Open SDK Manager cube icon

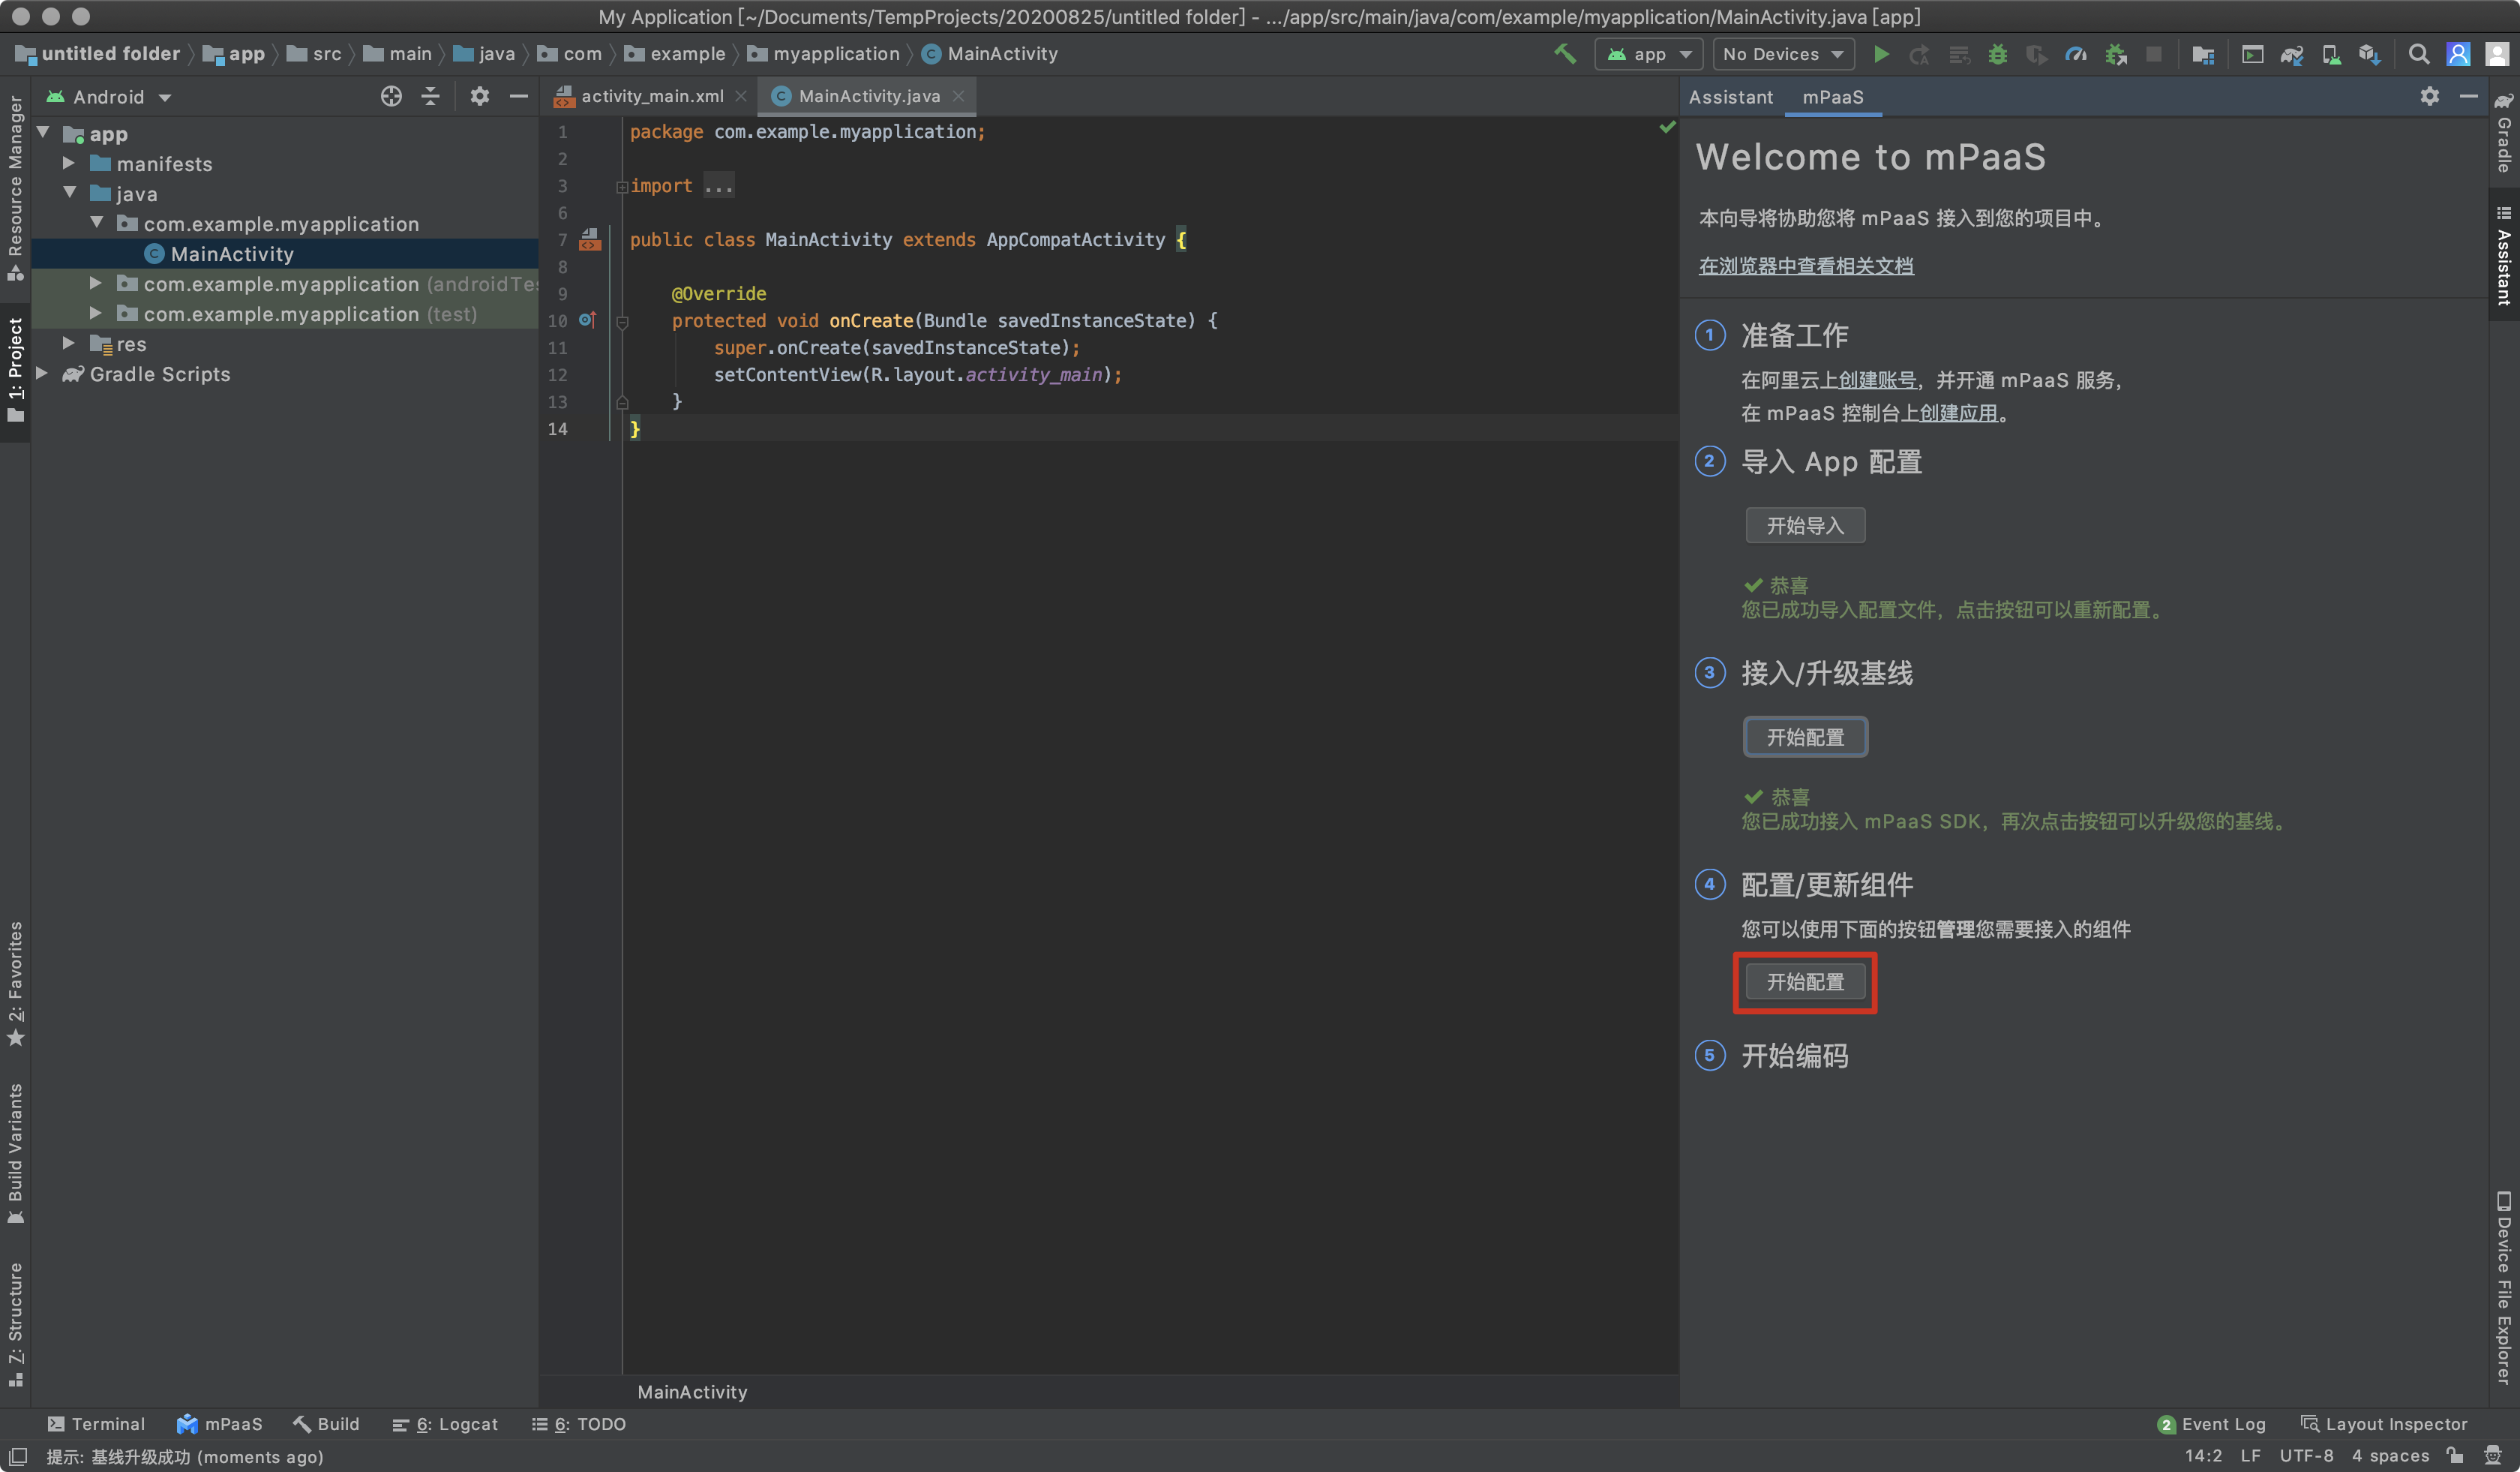tap(2370, 54)
